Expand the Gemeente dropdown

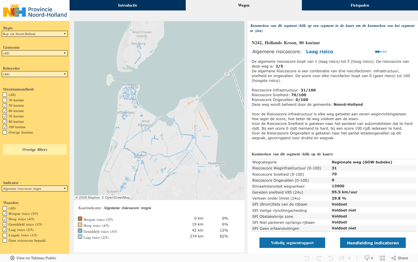coord(35,53)
